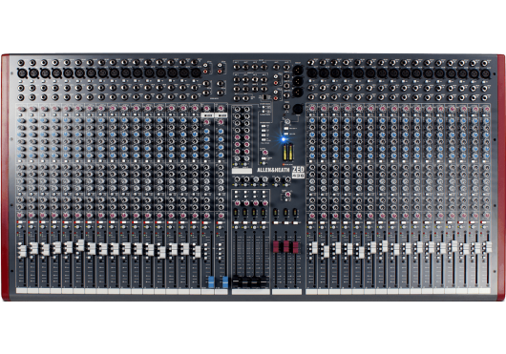Click the rightmost XLR mic input socket
The width and height of the screenshot is (506, 354).
pyautogui.click(x=485, y=73)
